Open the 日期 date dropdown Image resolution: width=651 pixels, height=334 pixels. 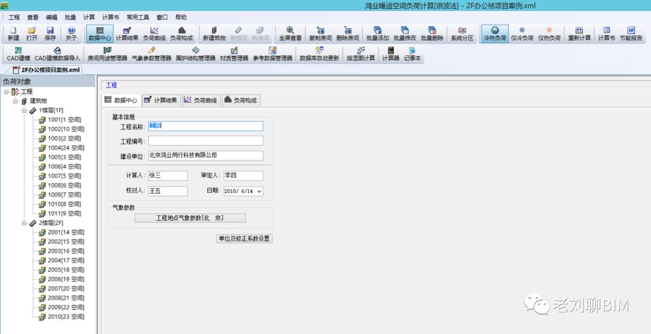pos(259,191)
